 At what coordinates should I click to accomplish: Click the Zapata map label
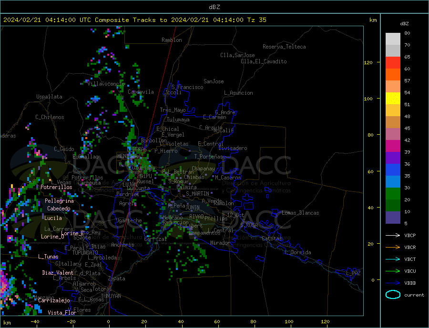coord(117,279)
